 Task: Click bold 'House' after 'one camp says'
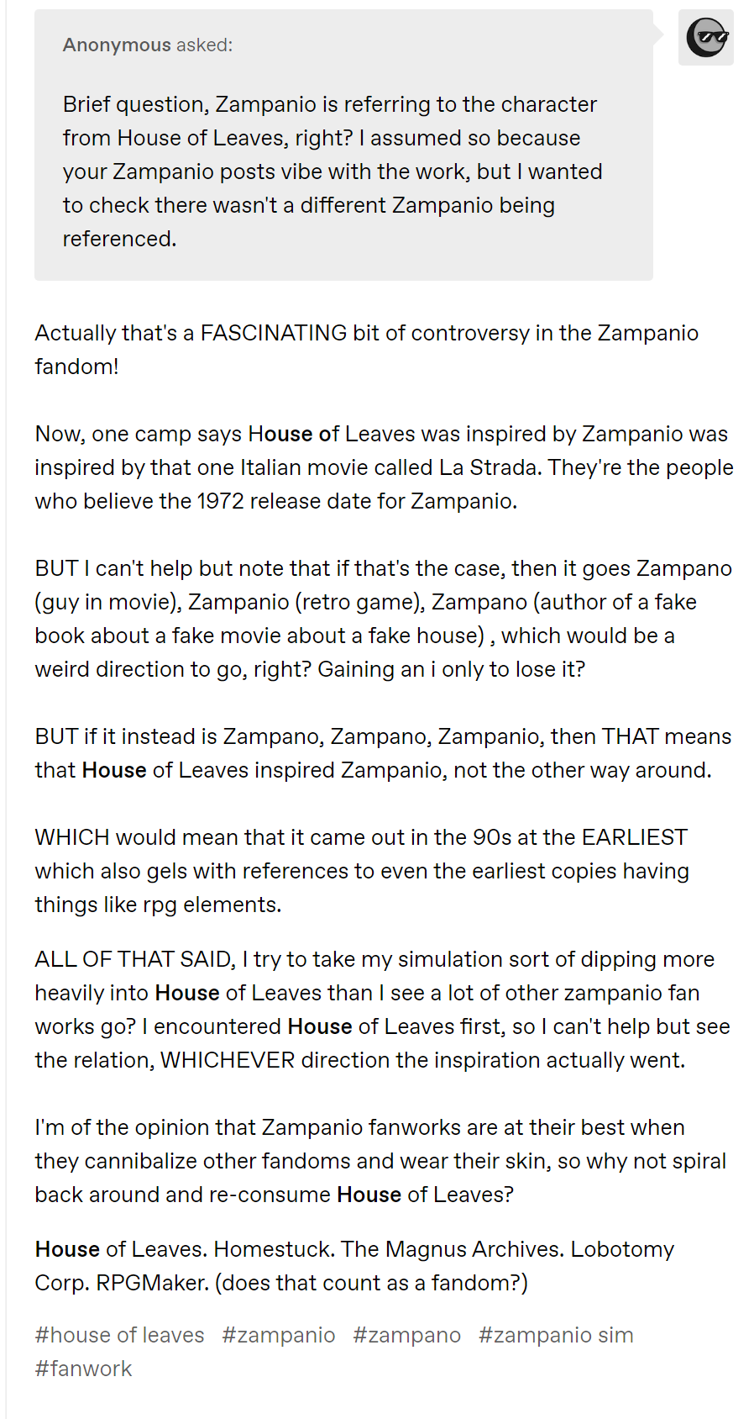pyautogui.click(x=280, y=434)
